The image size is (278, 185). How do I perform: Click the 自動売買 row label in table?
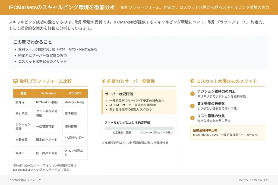click(21, 140)
